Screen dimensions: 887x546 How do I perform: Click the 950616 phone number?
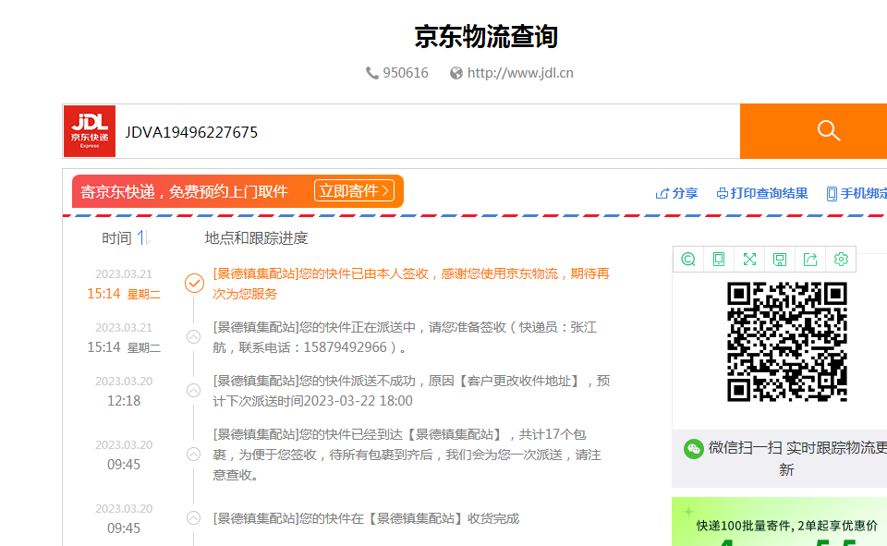(x=405, y=73)
